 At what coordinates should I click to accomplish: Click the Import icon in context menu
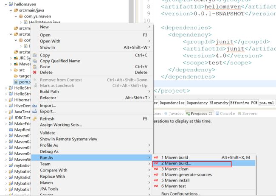35,106
